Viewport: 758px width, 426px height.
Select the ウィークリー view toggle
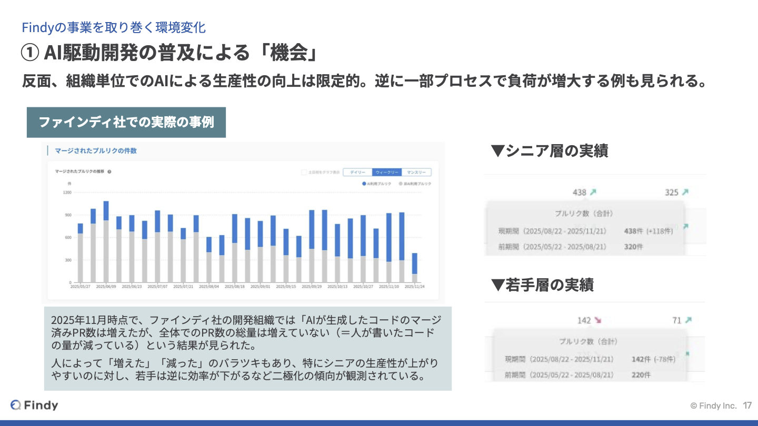click(x=387, y=172)
